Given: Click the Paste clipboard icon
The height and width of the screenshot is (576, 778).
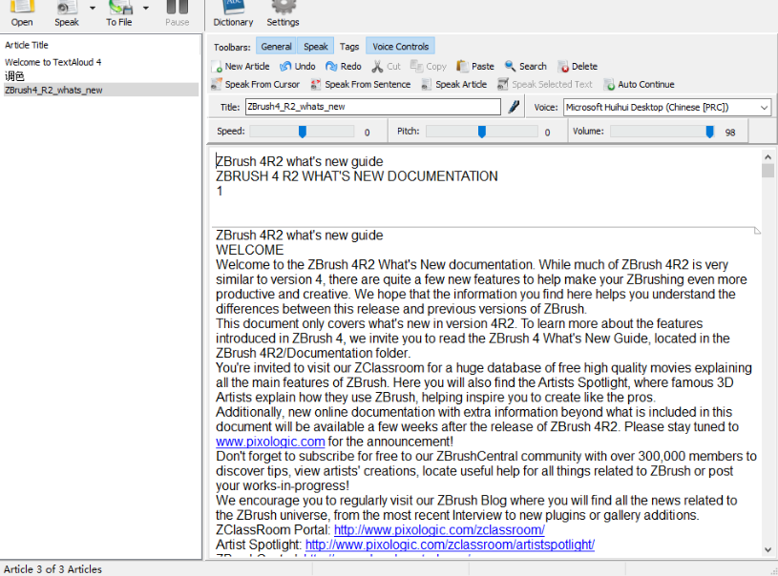Looking at the screenshot, I should click(x=462, y=66).
